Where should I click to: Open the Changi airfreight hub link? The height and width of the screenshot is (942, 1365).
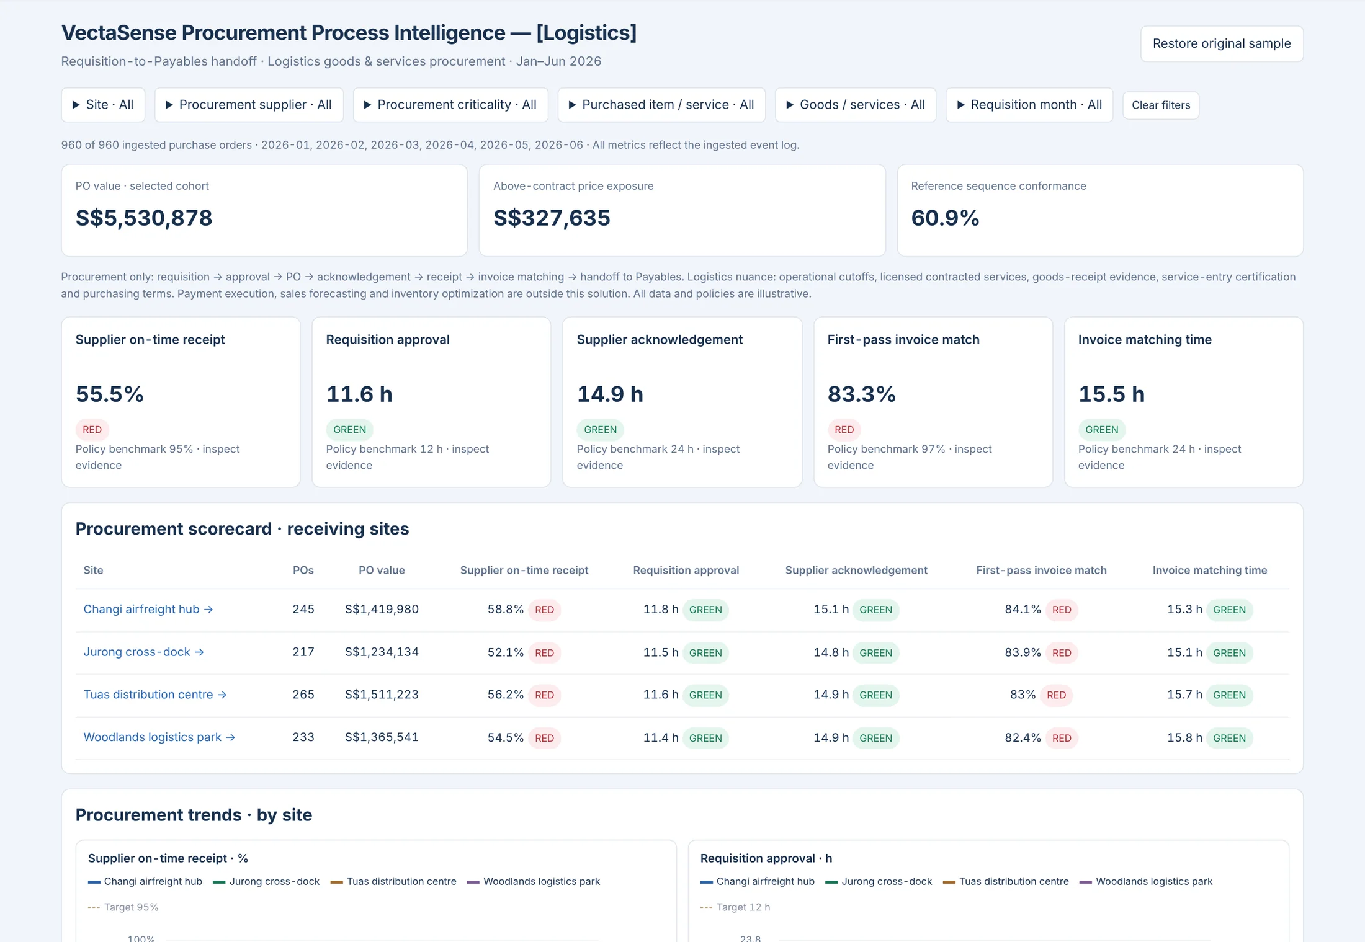148,609
